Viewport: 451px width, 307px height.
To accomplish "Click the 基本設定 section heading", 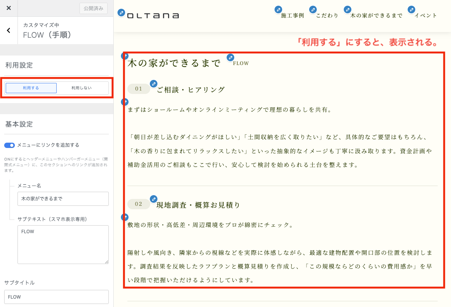I will click(x=19, y=124).
